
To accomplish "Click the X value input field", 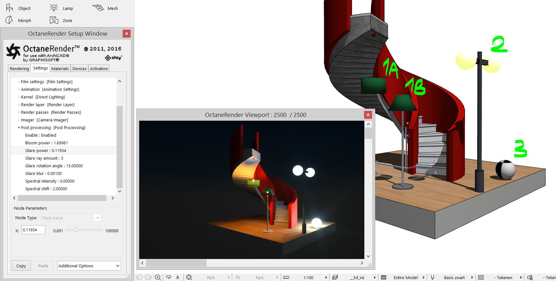I will [33, 230].
